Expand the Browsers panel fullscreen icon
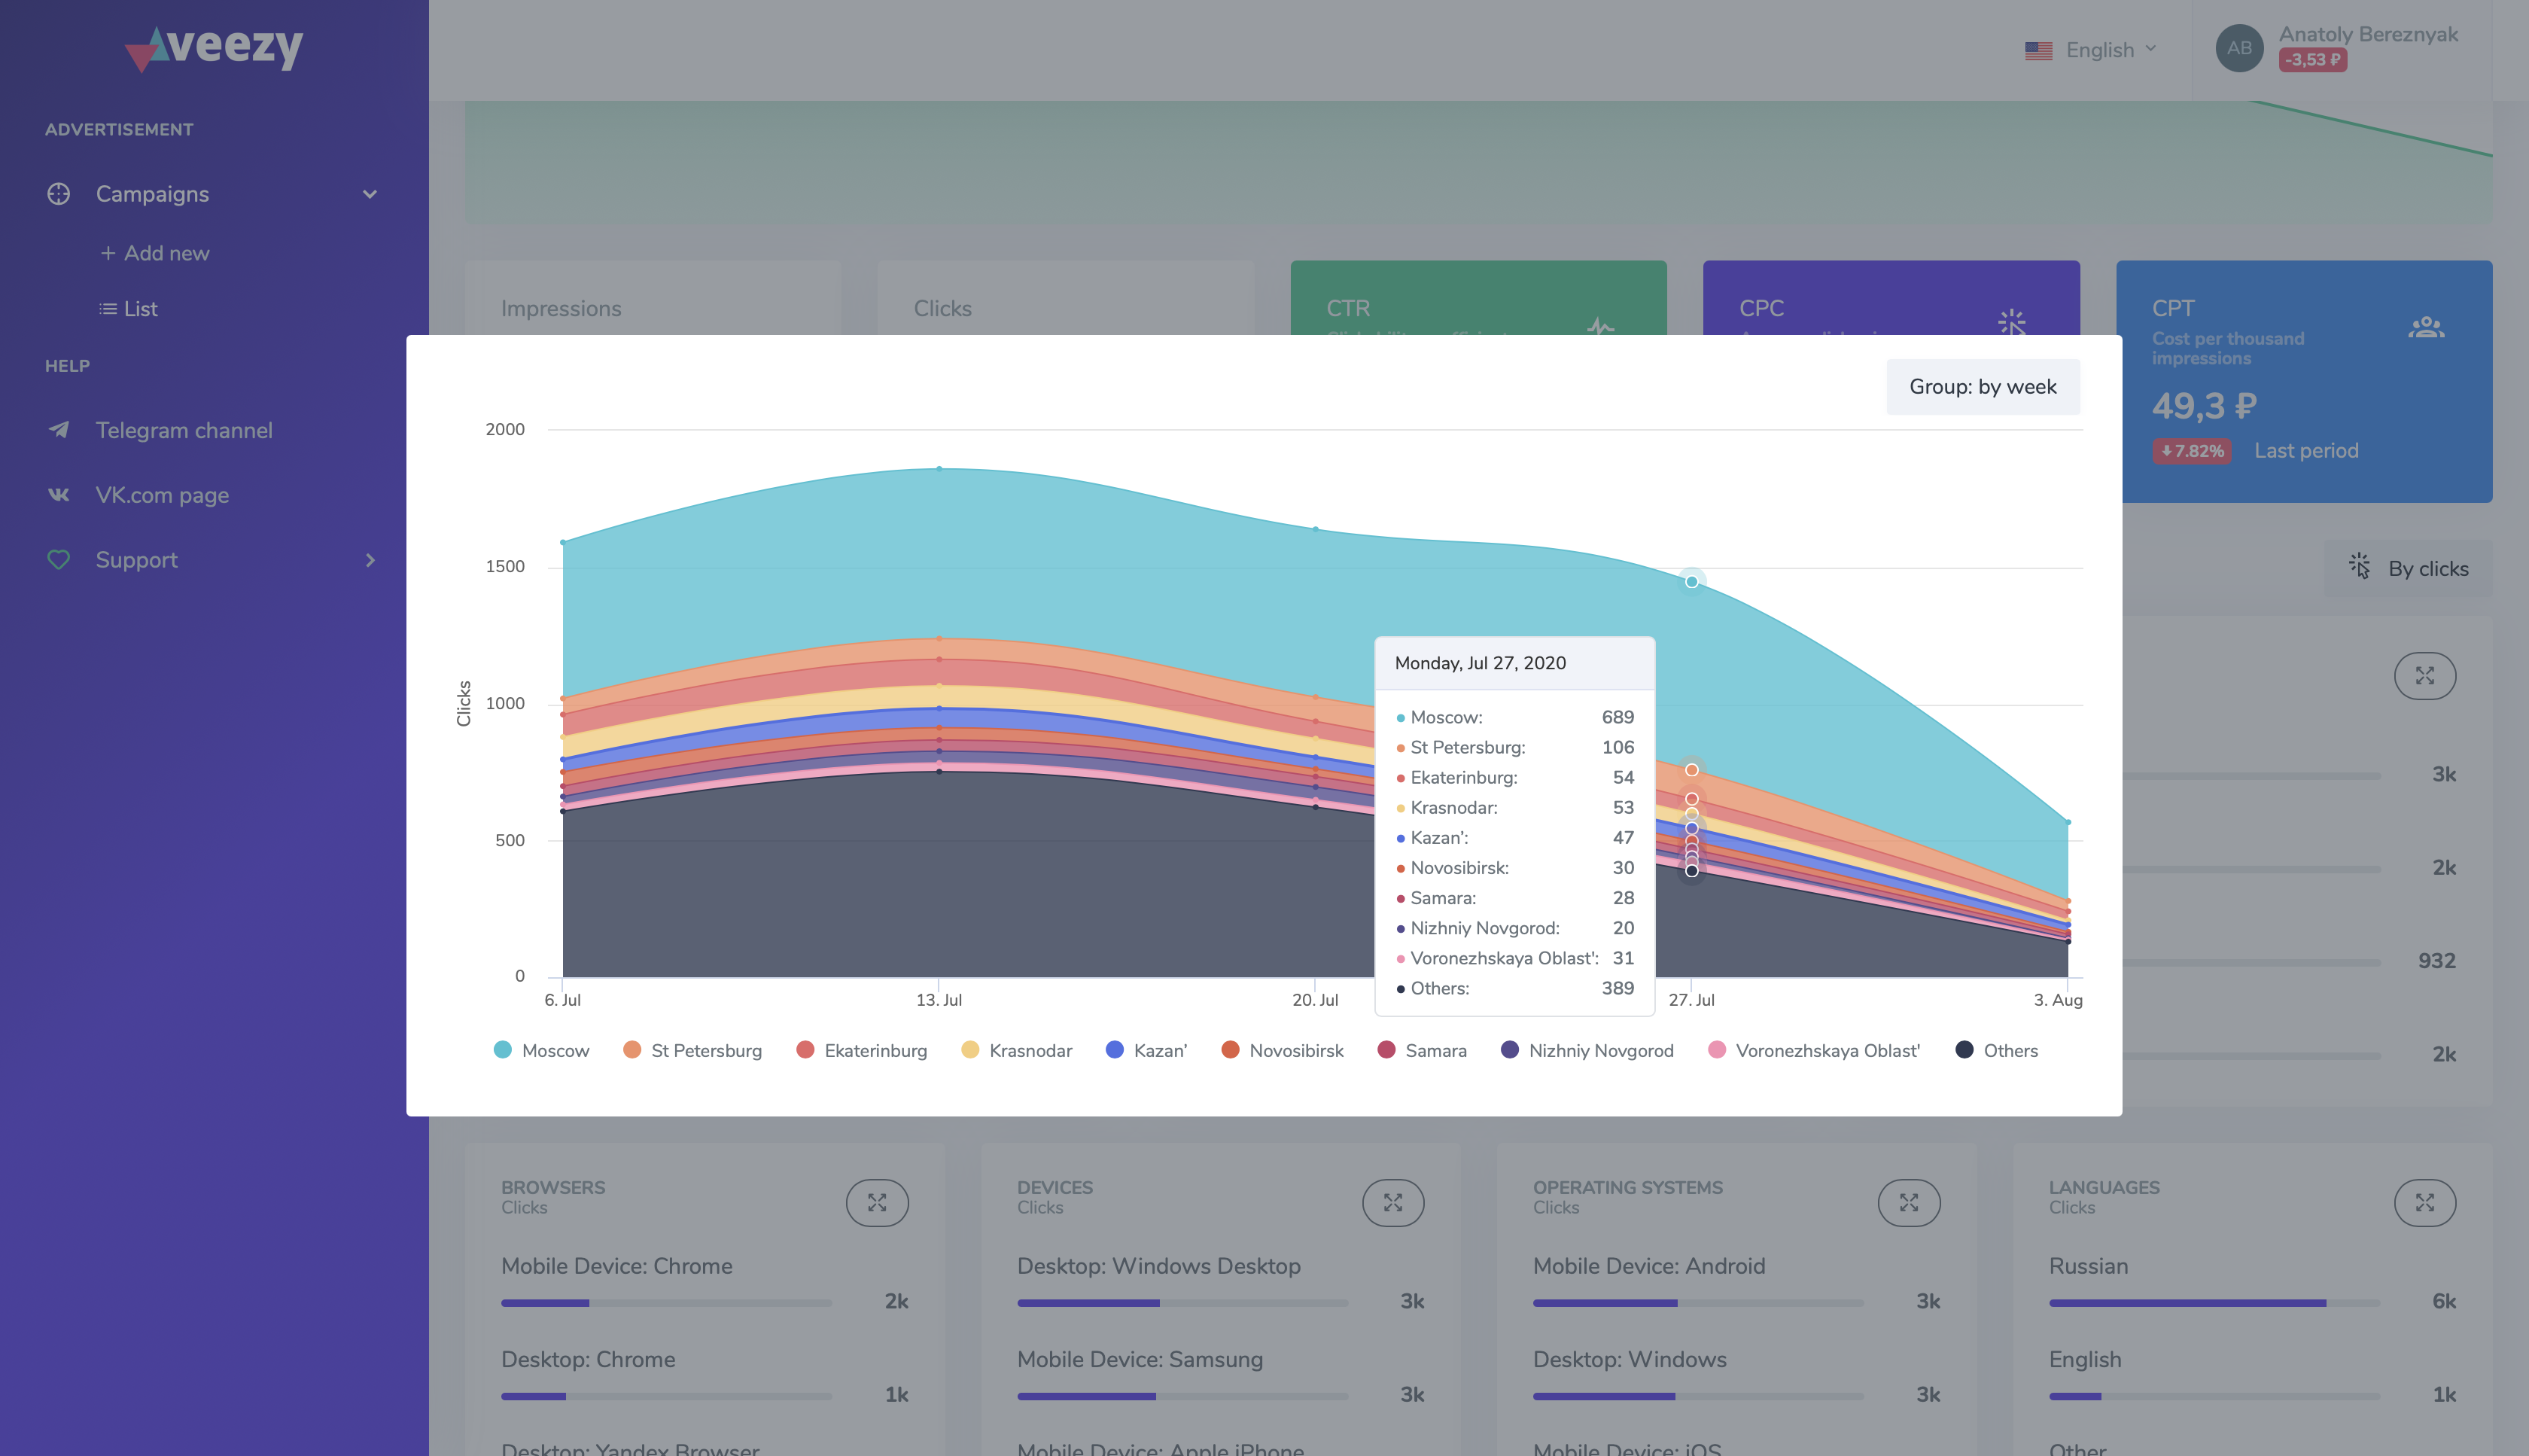This screenshot has height=1456, width=2529. [877, 1202]
